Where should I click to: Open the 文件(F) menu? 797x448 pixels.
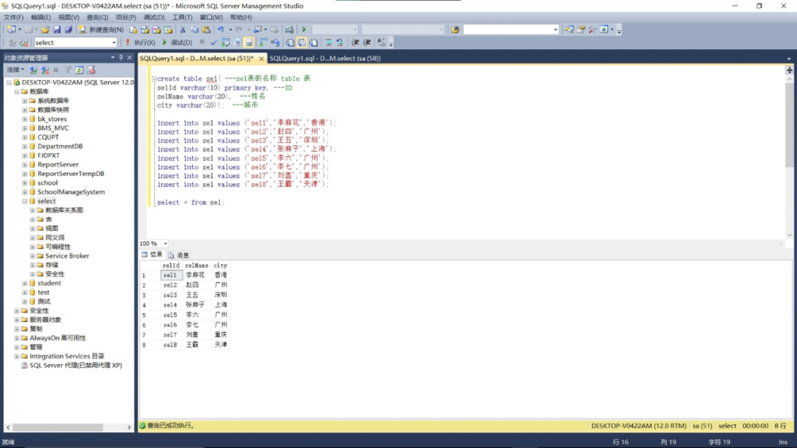click(x=13, y=17)
